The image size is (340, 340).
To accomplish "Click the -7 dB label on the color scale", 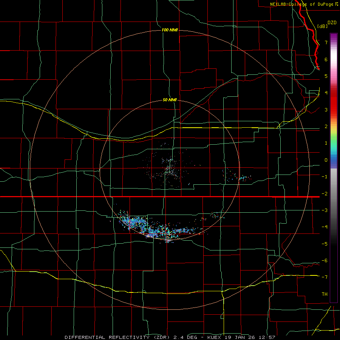I will pyautogui.click(x=325, y=277).
